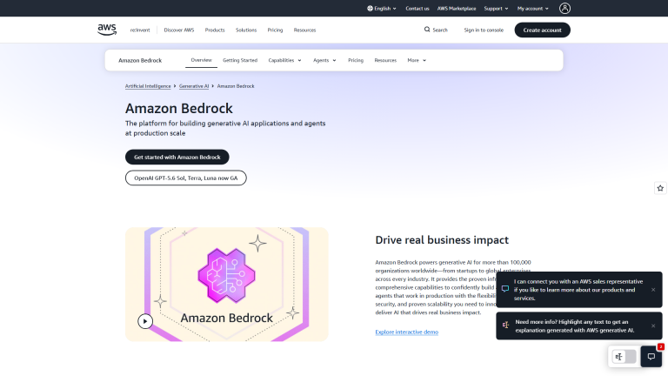The width and height of the screenshot is (668, 376).
Task: Open the Products menu
Action: (x=215, y=30)
